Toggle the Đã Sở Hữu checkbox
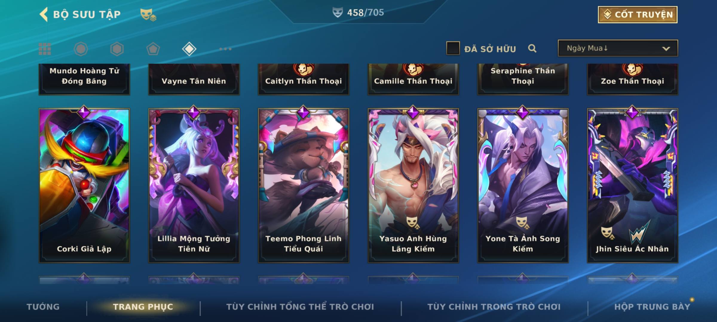The image size is (717, 322). pyautogui.click(x=453, y=48)
